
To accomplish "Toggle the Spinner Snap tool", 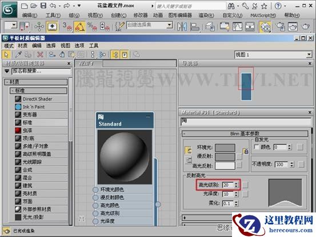I will [105, 27].
